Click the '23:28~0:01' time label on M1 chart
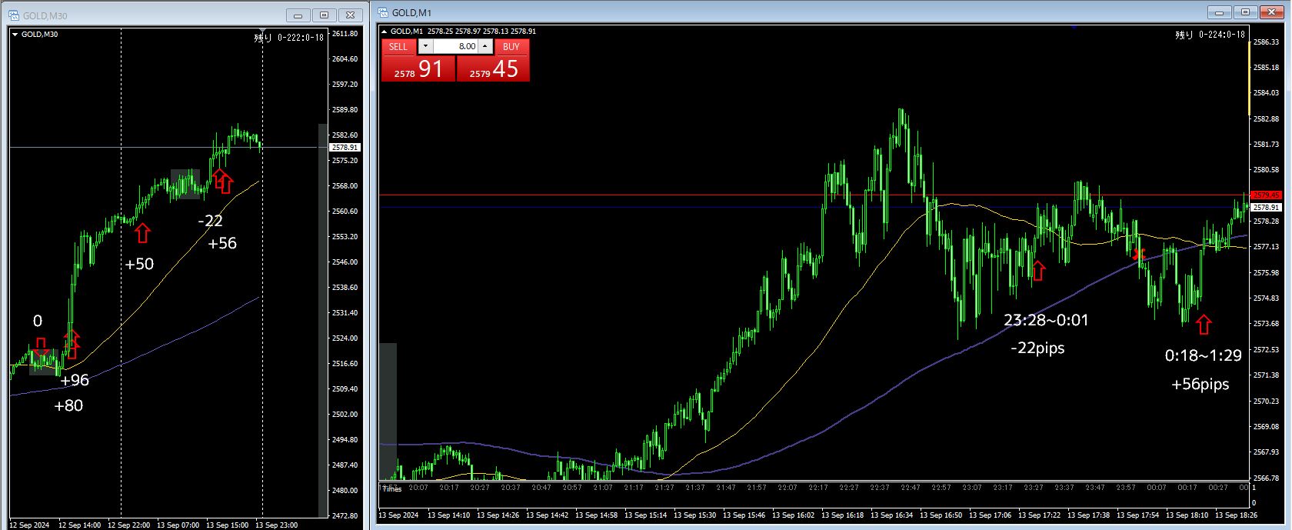Screen dimensions: 1292x530 (x=1046, y=320)
